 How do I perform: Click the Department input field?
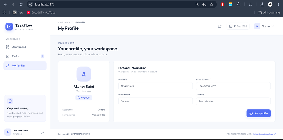(155, 101)
